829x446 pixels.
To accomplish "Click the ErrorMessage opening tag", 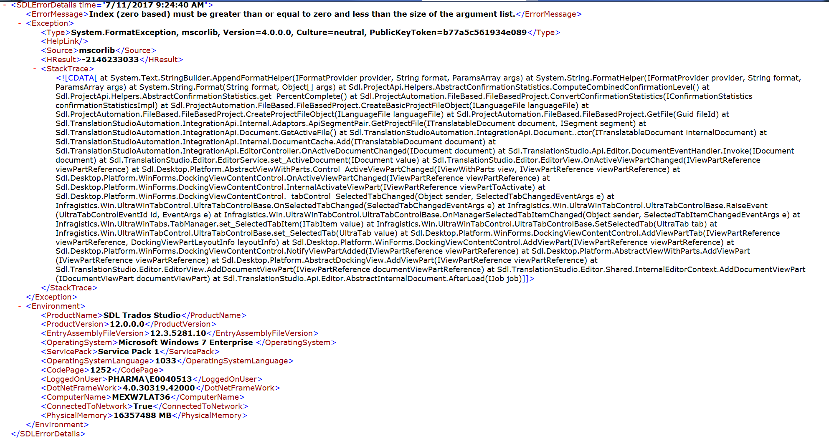I will point(57,14).
